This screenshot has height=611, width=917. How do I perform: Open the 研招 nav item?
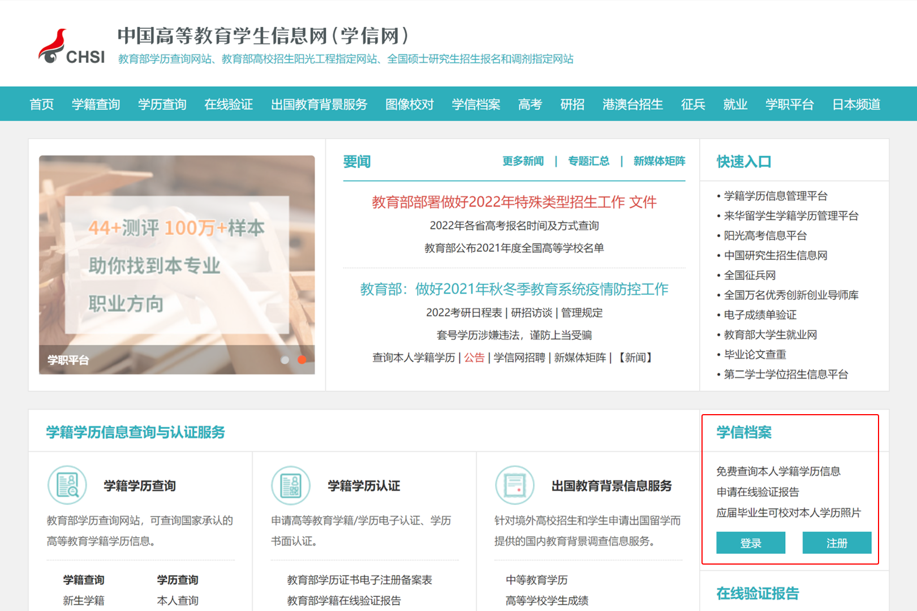(572, 104)
